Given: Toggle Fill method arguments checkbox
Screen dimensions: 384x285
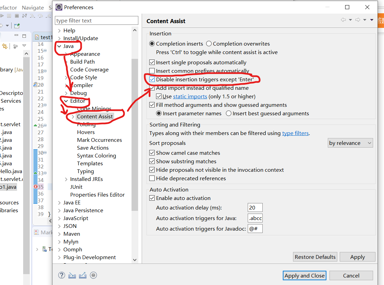Looking at the screenshot, I should tap(152, 105).
